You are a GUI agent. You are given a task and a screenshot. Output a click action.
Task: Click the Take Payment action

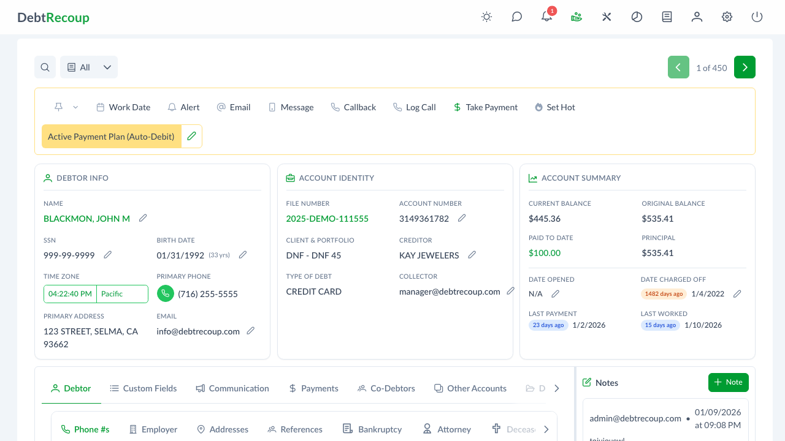tap(485, 107)
